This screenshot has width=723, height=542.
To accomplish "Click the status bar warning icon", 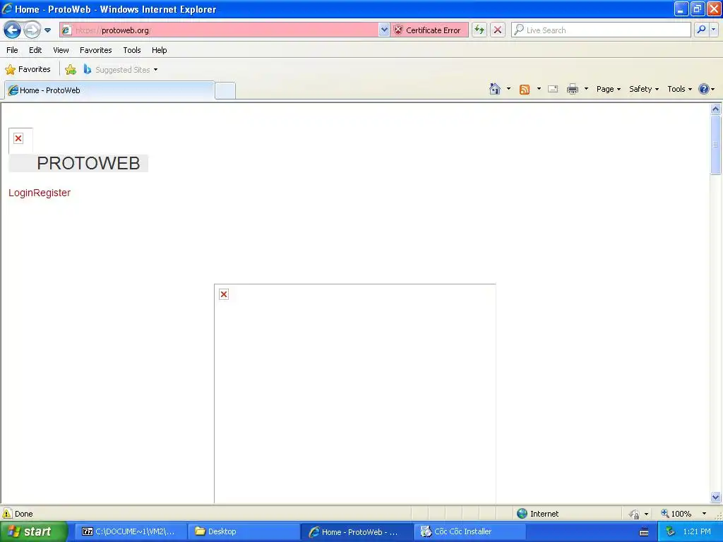I will click(x=7, y=514).
